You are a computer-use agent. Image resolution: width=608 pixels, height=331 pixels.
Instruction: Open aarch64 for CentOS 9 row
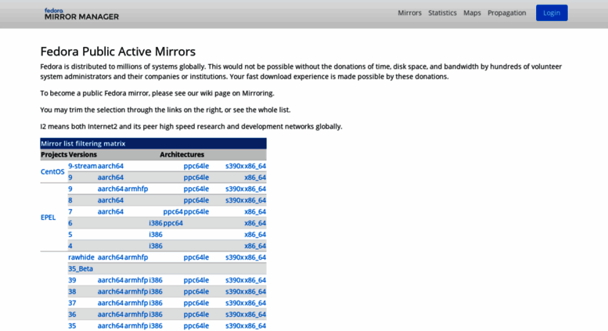pyautogui.click(x=110, y=178)
